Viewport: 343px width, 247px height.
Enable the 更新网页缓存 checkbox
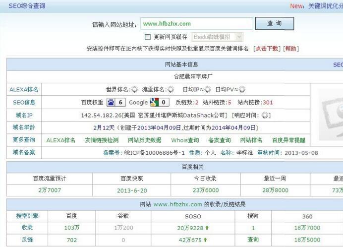tap(147, 37)
